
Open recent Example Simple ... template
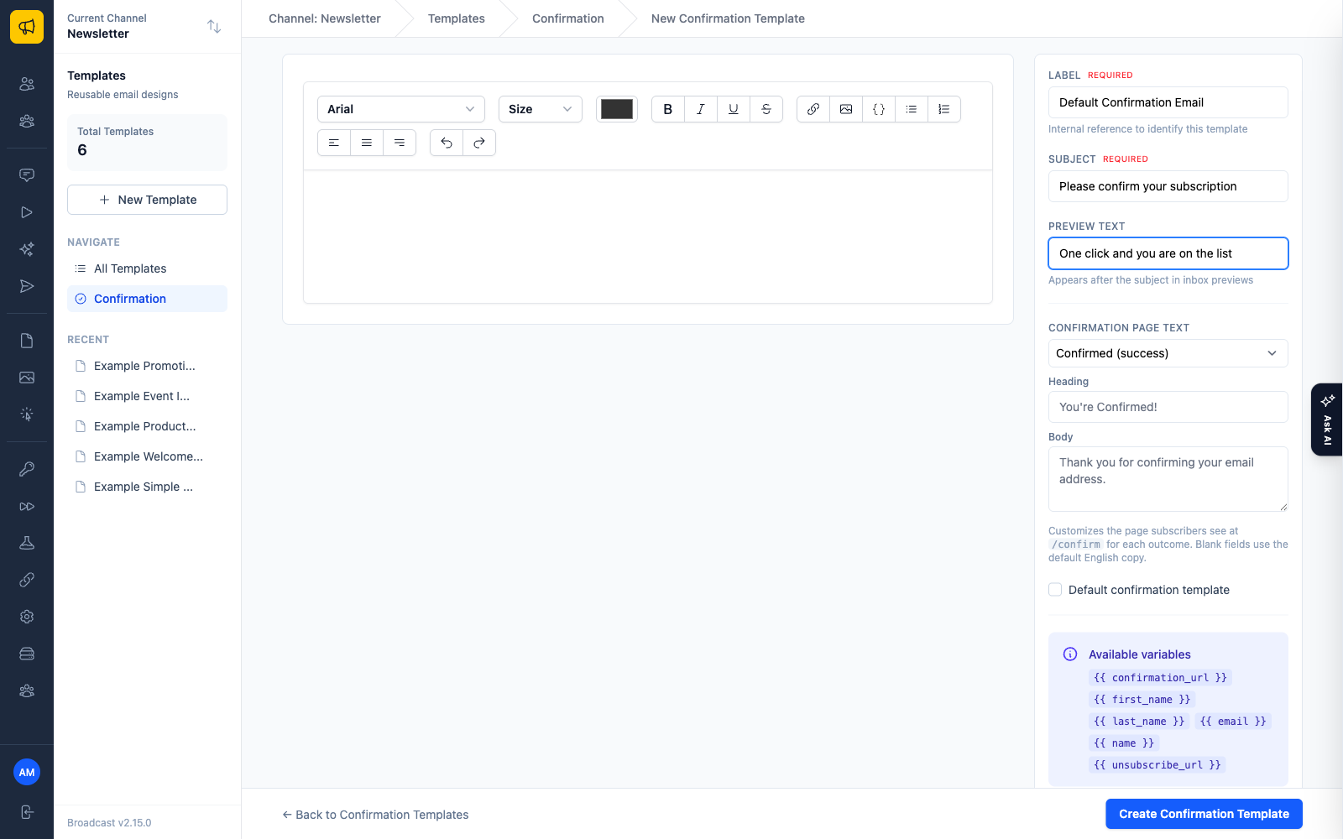coord(147,487)
